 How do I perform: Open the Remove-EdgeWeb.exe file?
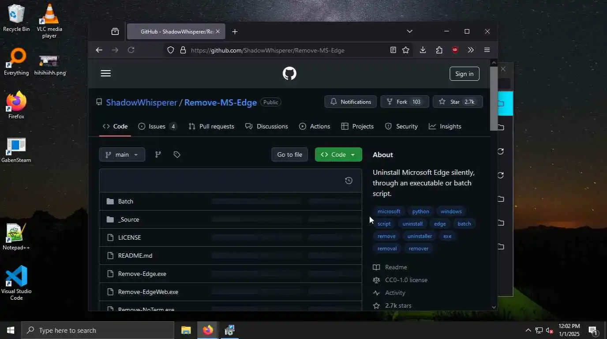coord(148,292)
